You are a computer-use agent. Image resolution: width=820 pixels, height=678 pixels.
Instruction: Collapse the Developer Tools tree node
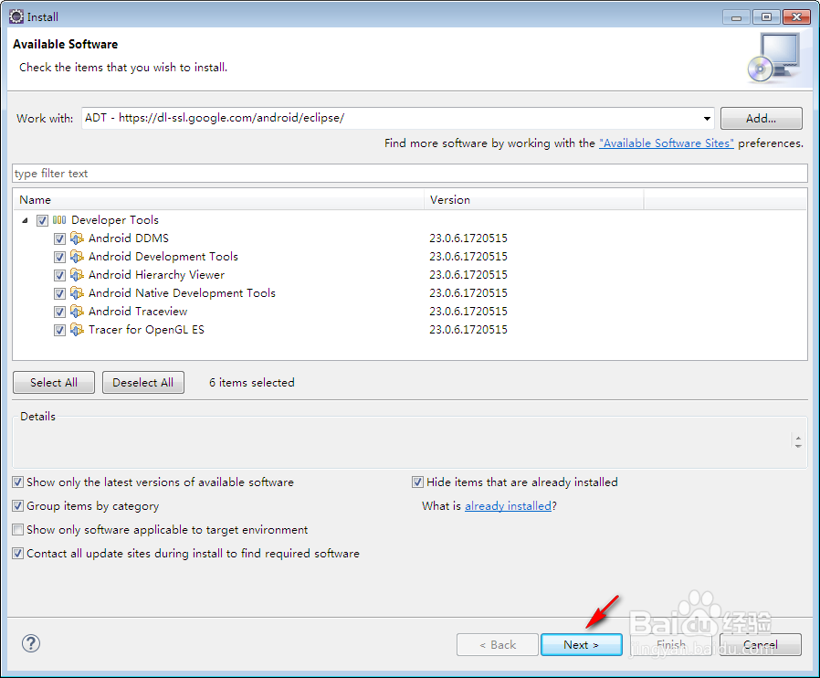tap(25, 220)
